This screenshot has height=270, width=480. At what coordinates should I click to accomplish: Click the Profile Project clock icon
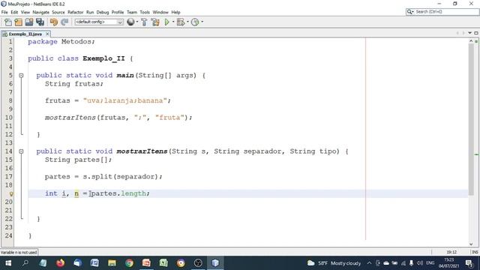pos(195,22)
